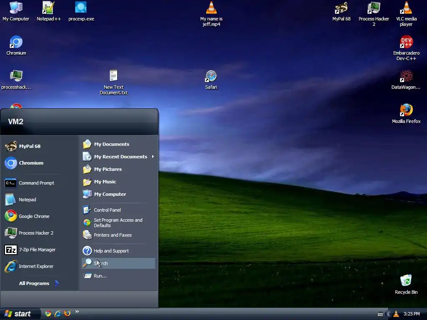The image size is (427, 320).
Task: Click the VLC cone tray icon
Action: 396,314
